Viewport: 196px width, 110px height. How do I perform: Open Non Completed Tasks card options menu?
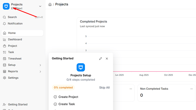click(191, 89)
